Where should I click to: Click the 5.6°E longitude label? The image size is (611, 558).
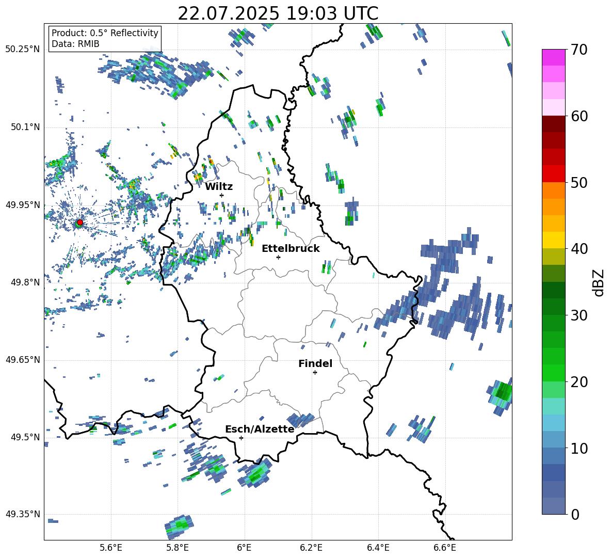click(111, 548)
